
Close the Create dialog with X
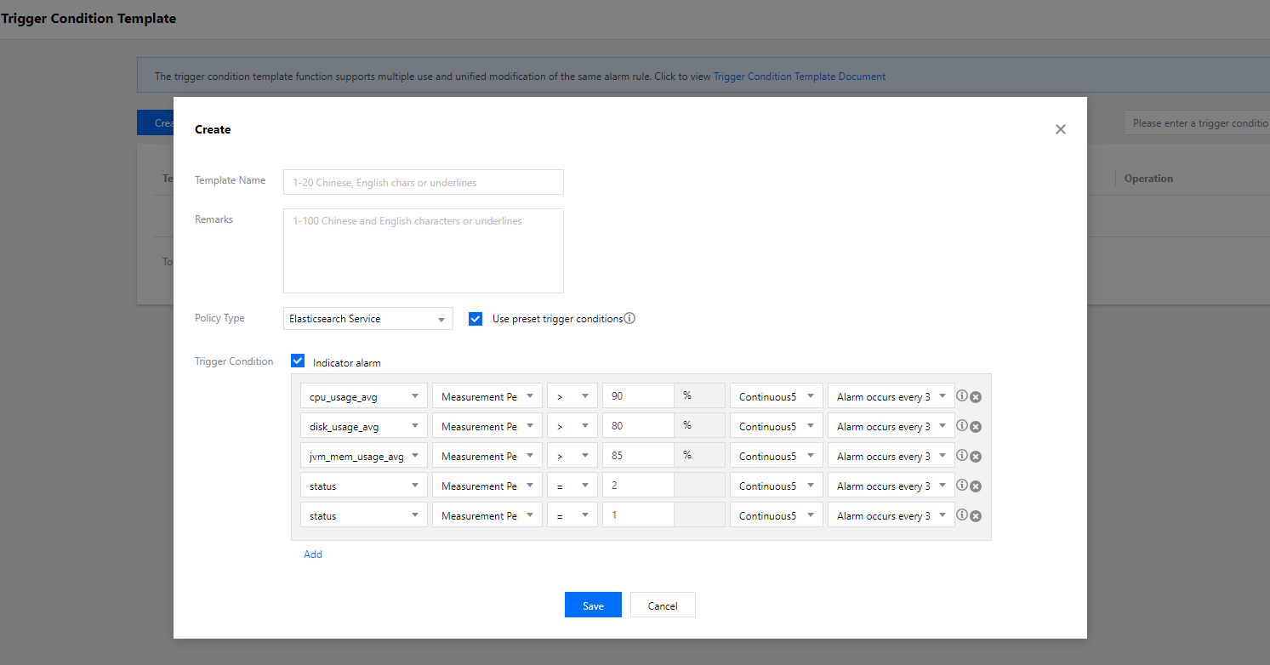(1060, 129)
